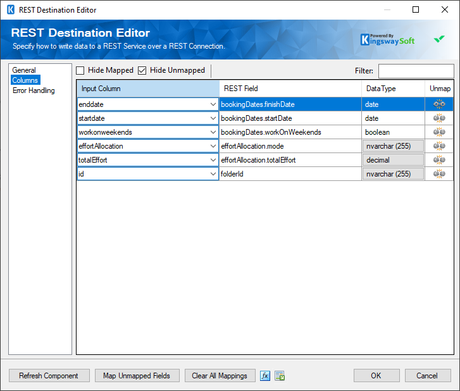This screenshot has height=391, width=460.
Task: Unmap the bookingDates.finishDate row
Action: point(439,104)
